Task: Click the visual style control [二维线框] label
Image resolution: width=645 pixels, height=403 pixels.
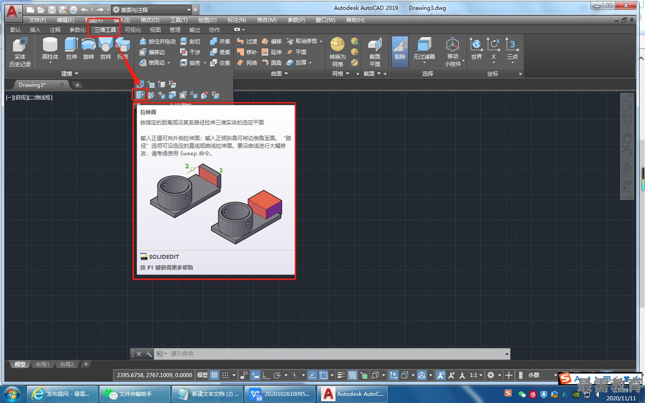Action: (x=40, y=98)
